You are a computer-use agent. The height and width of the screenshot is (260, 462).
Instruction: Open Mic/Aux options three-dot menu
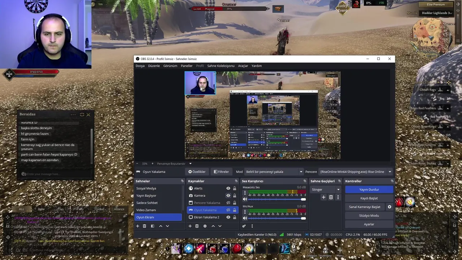(x=245, y=212)
